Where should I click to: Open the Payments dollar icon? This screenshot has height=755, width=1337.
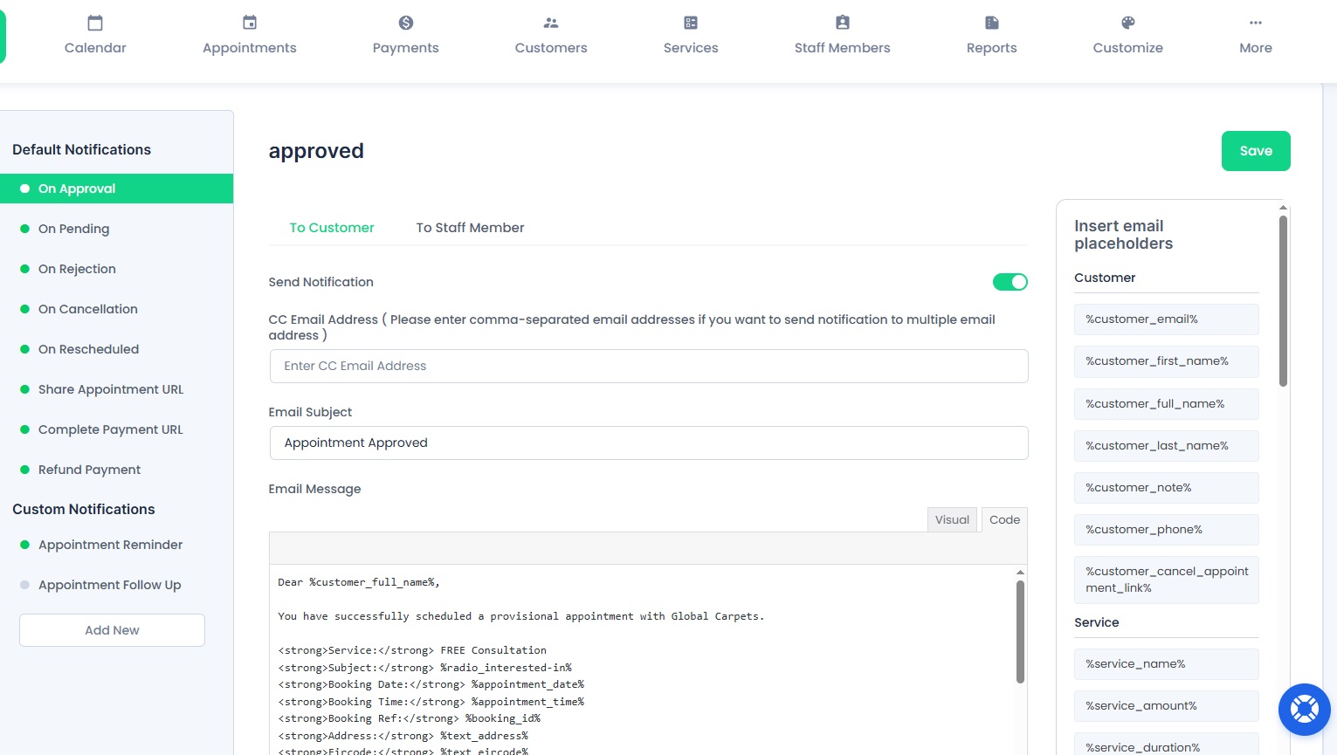pos(406,23)
